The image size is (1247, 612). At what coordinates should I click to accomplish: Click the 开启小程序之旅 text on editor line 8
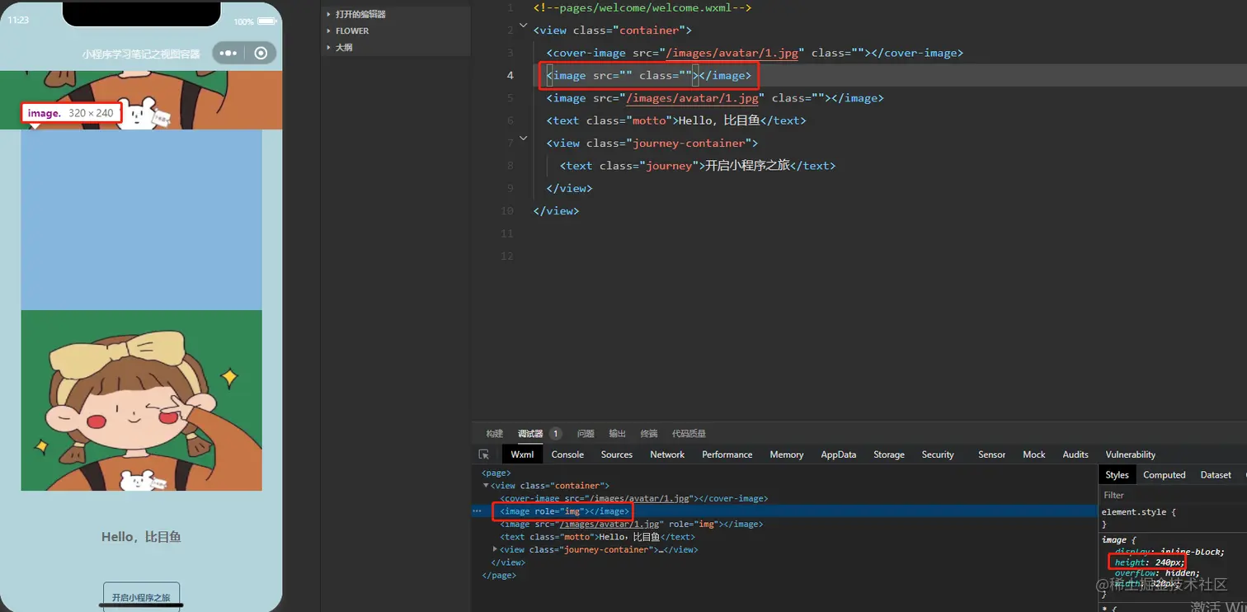748,166
